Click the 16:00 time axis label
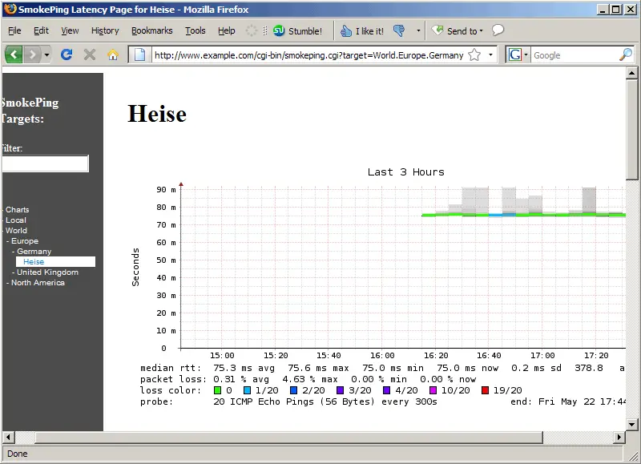The width and height of the screenshot is (641, 464). pos(382,356)
